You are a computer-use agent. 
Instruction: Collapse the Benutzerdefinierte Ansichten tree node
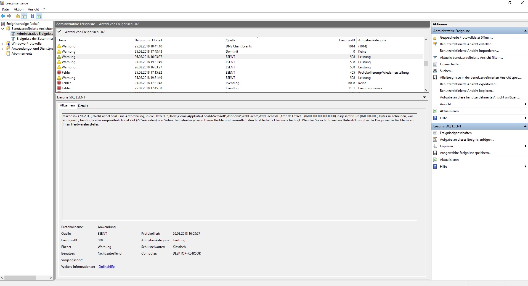tap(3, 29)
